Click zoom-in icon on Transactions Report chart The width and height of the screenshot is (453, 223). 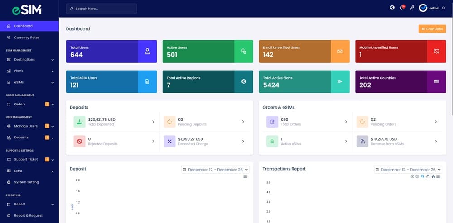point(412,176)
